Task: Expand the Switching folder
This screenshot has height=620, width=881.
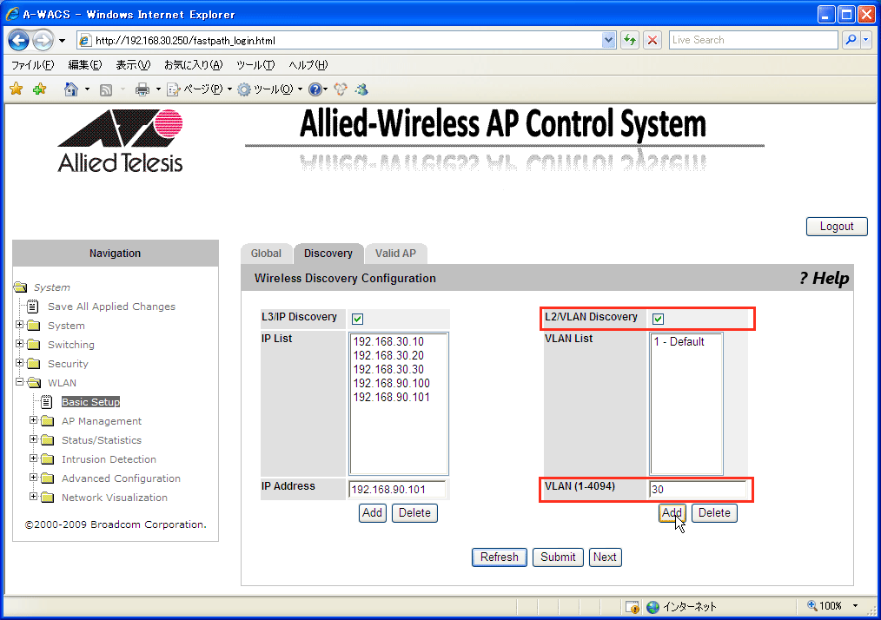Action: (20, 344)
